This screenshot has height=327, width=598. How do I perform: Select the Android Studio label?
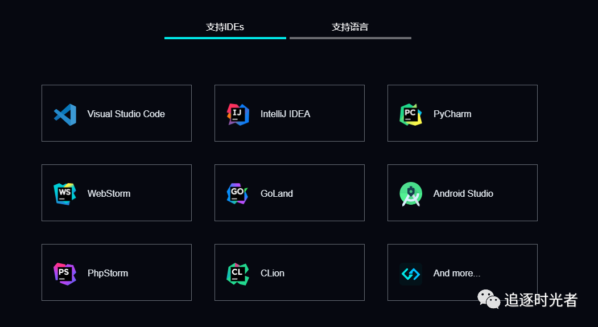463,193
